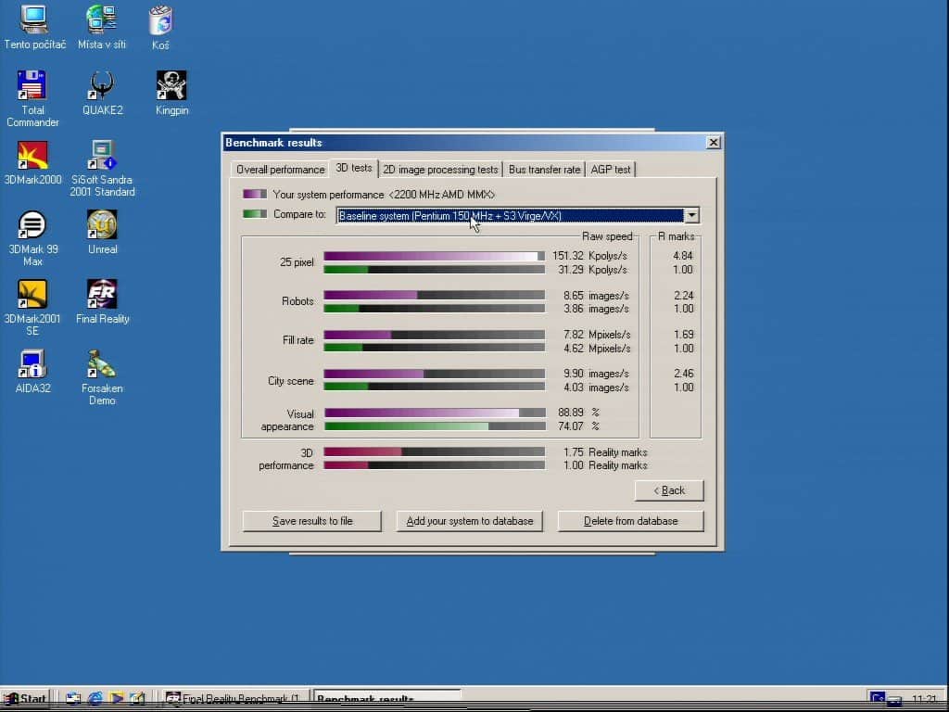The height and width of the screenshot is (712, 949).
Task: Open the Total Commander desktop icon
Action: coord(32,86)
